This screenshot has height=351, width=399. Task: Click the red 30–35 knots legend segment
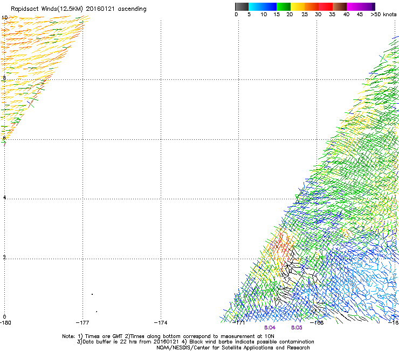coord(326,6)
